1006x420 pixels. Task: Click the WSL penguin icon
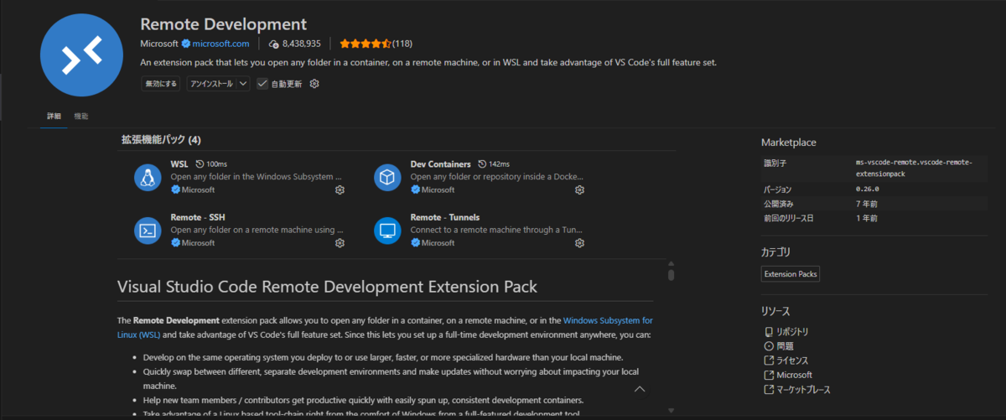click(x=148, y=177)
